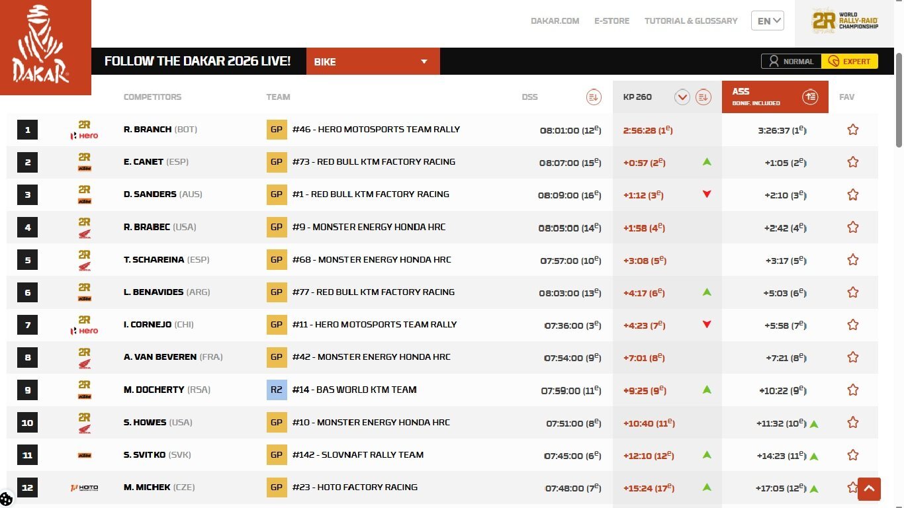Screen dimensions: 904x508
Task: Click rank number 5 badge
Action: pyautogui.click(x=28, y=260)
